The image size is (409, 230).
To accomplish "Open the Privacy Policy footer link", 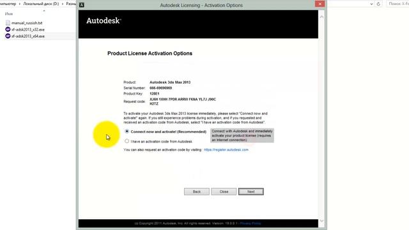I will 251,223.
